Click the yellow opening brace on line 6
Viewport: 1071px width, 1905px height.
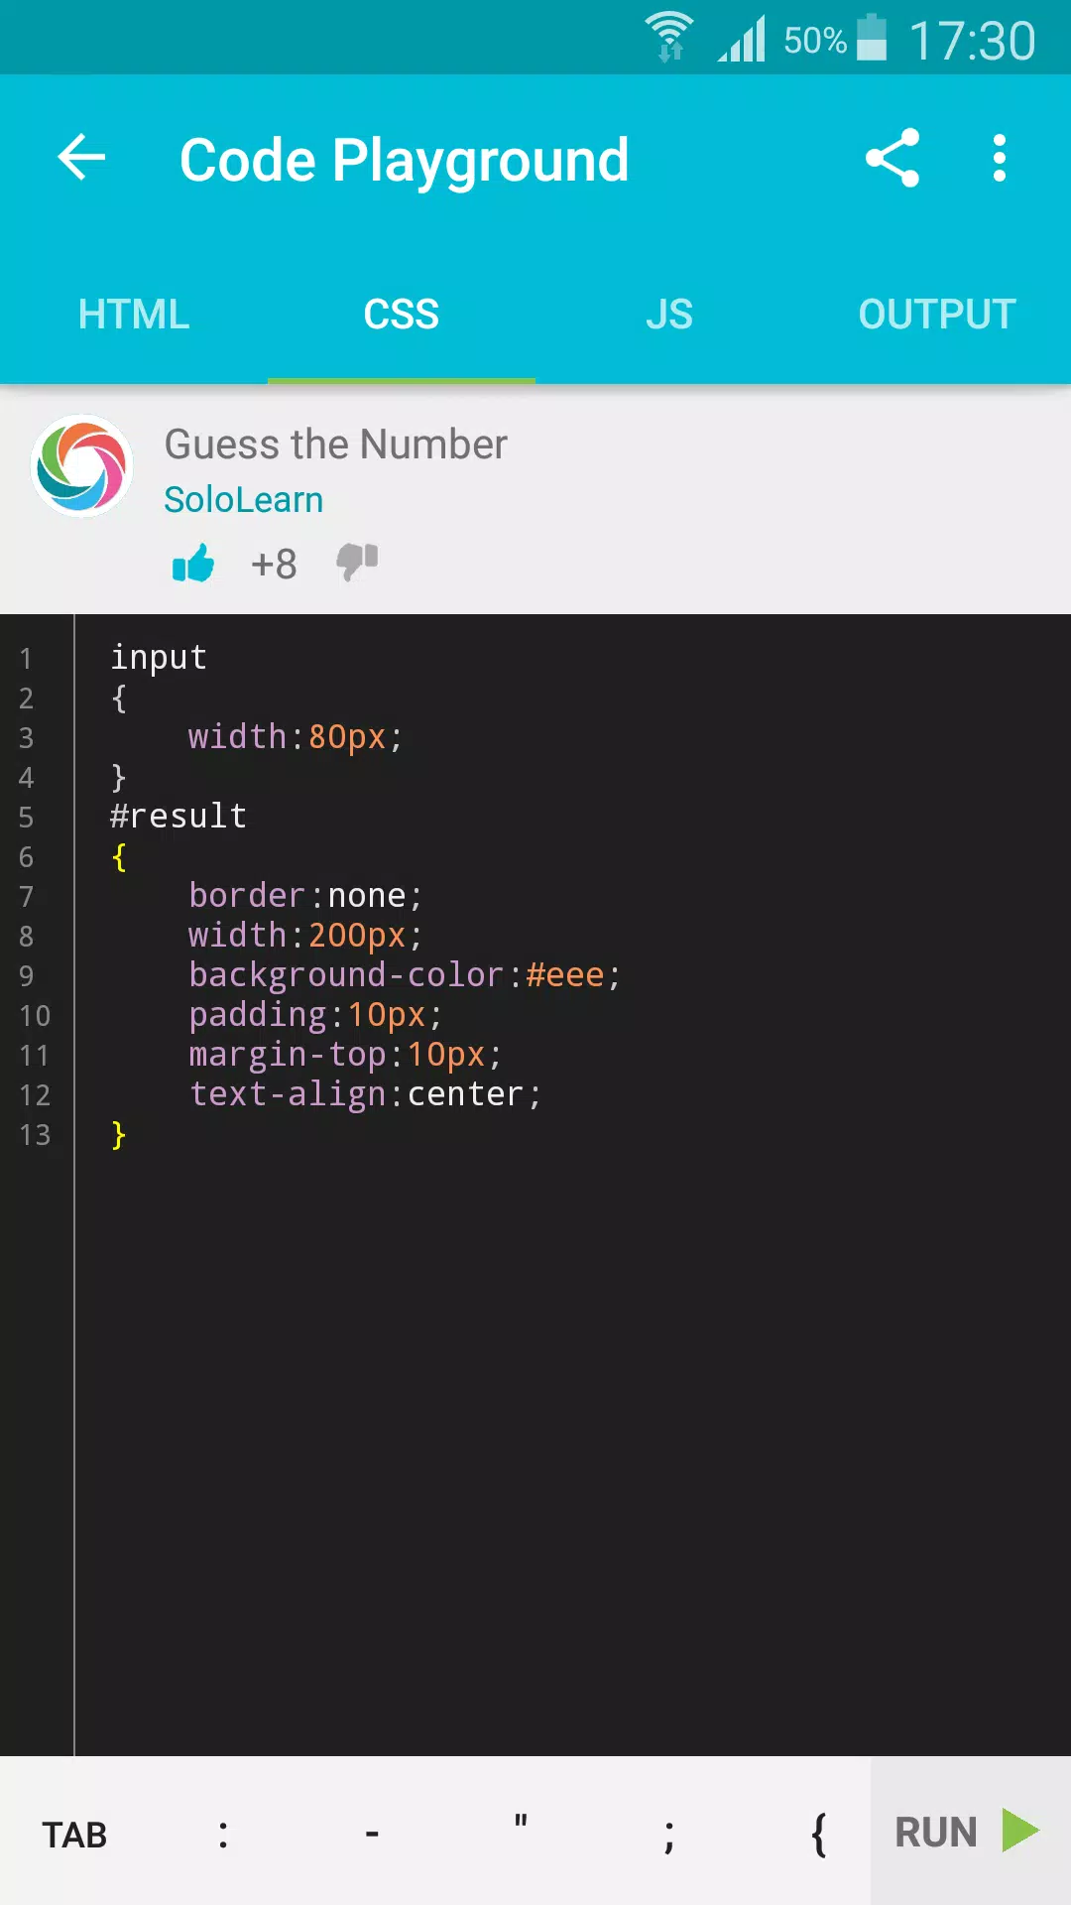[119, 856]
